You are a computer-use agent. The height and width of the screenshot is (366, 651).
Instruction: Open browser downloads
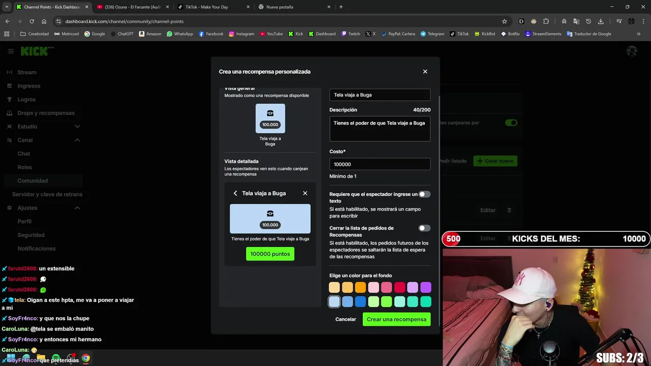pyautogui.click(x=601, y=21)
